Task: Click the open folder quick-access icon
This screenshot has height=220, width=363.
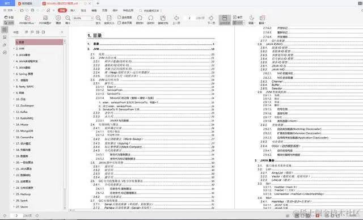Action: (x=22, y=10)
